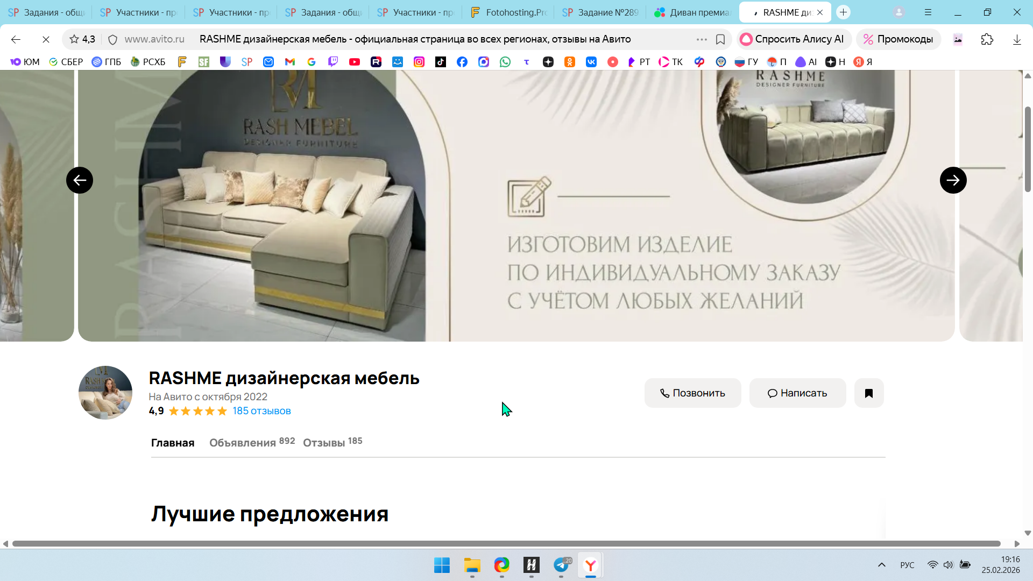Stop page loading with the X button
Screen dimensions: 1033x581
[46, 39]
